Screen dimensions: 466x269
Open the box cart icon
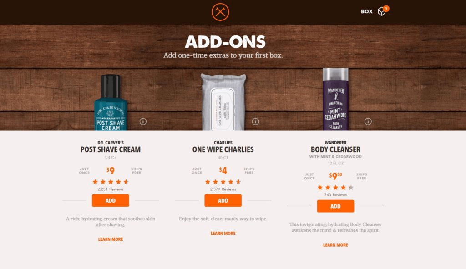[382, 11]
